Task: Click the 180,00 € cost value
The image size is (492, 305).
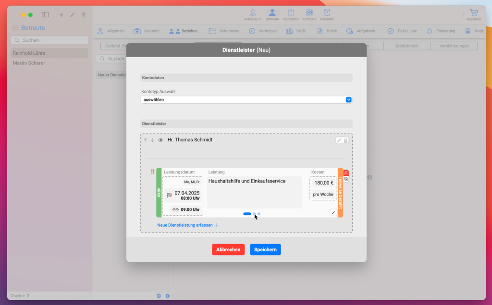Action: coord(324,183)
